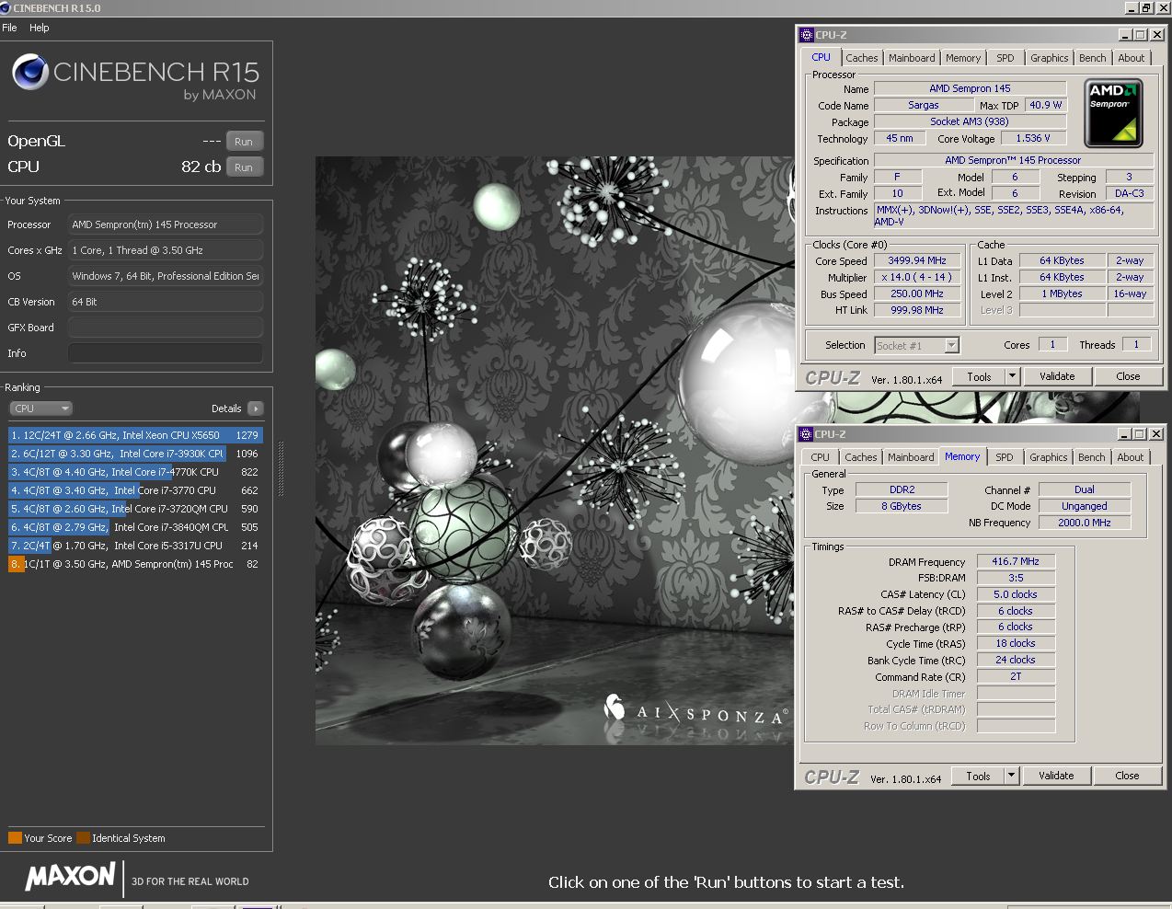Select ranking entry Intel Core i7-3770

(135, 490)
